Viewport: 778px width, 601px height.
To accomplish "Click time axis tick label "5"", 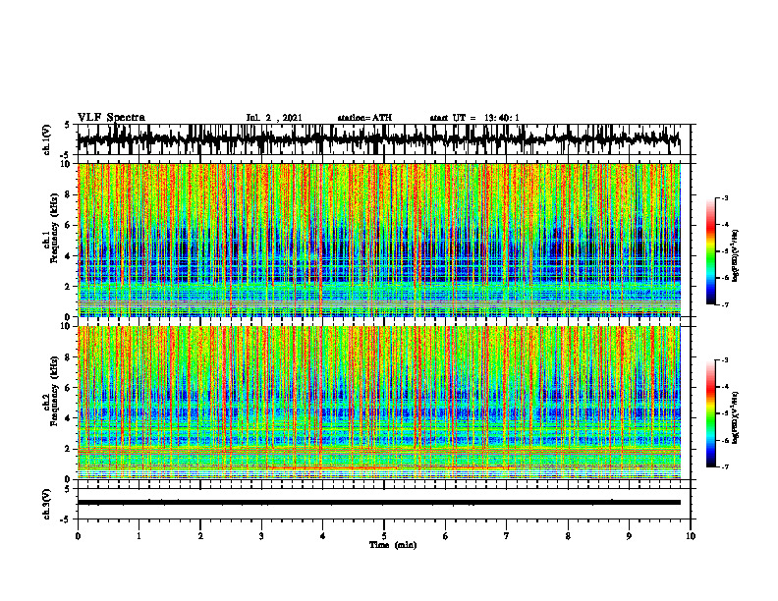I will click(x=384, y=536).
